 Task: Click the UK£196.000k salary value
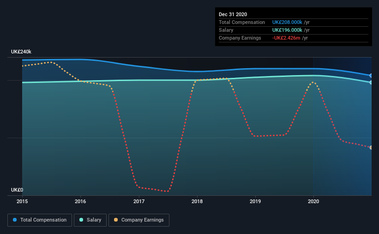[287, 30]
